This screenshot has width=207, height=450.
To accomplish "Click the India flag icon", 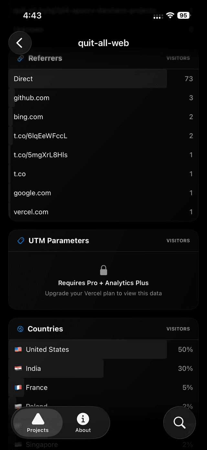I will (18, 369).
